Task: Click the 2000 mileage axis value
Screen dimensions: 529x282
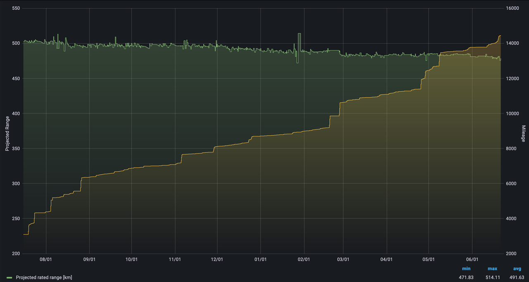Action: click(x=510, y=254)
